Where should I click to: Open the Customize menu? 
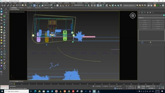[x=67, y=3]
